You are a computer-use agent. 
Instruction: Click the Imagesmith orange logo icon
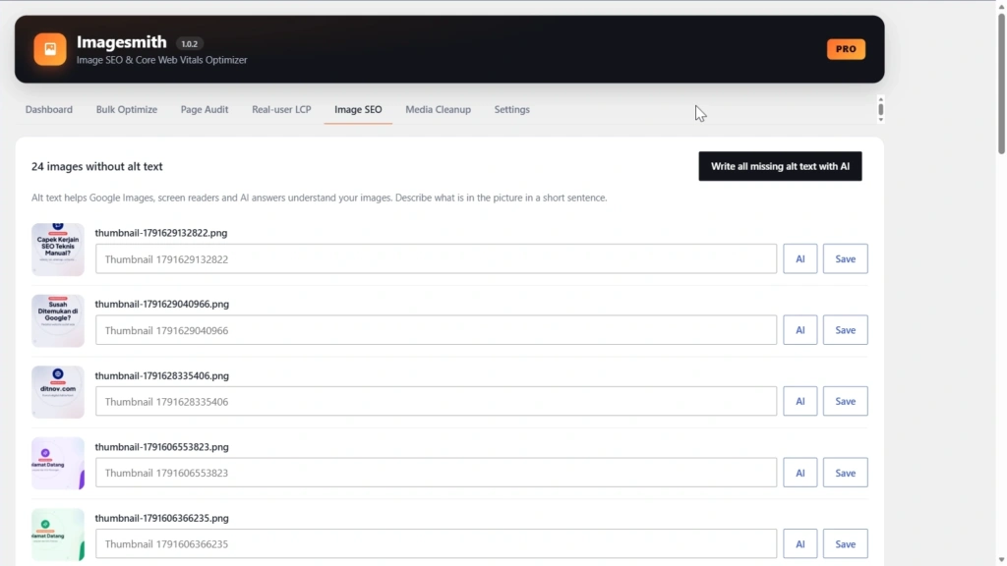coord(50,49)
